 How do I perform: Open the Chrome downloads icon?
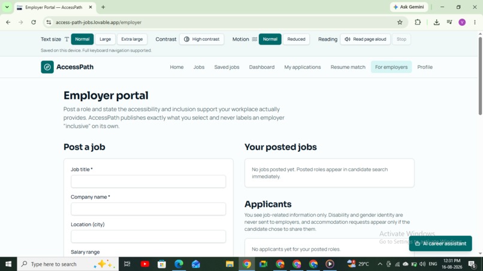[436, 22]
